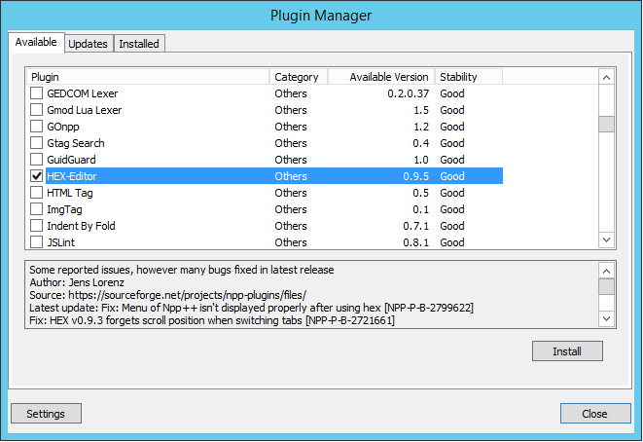Click the sourceforge source URL text
This screenshot has width=643, height=442.
187,295
